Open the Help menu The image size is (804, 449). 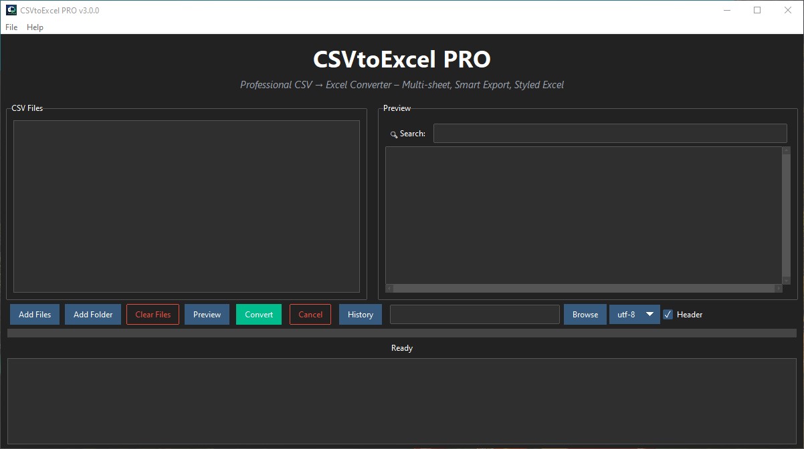point(33,27)
